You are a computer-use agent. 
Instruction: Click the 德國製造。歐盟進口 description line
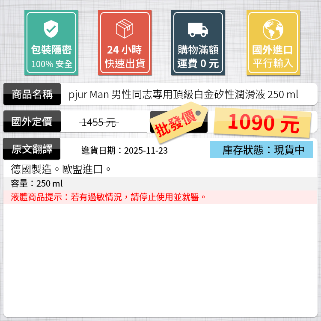(61, 169)
